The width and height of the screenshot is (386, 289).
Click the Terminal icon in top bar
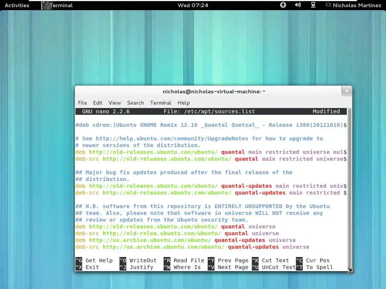[45, 5]
